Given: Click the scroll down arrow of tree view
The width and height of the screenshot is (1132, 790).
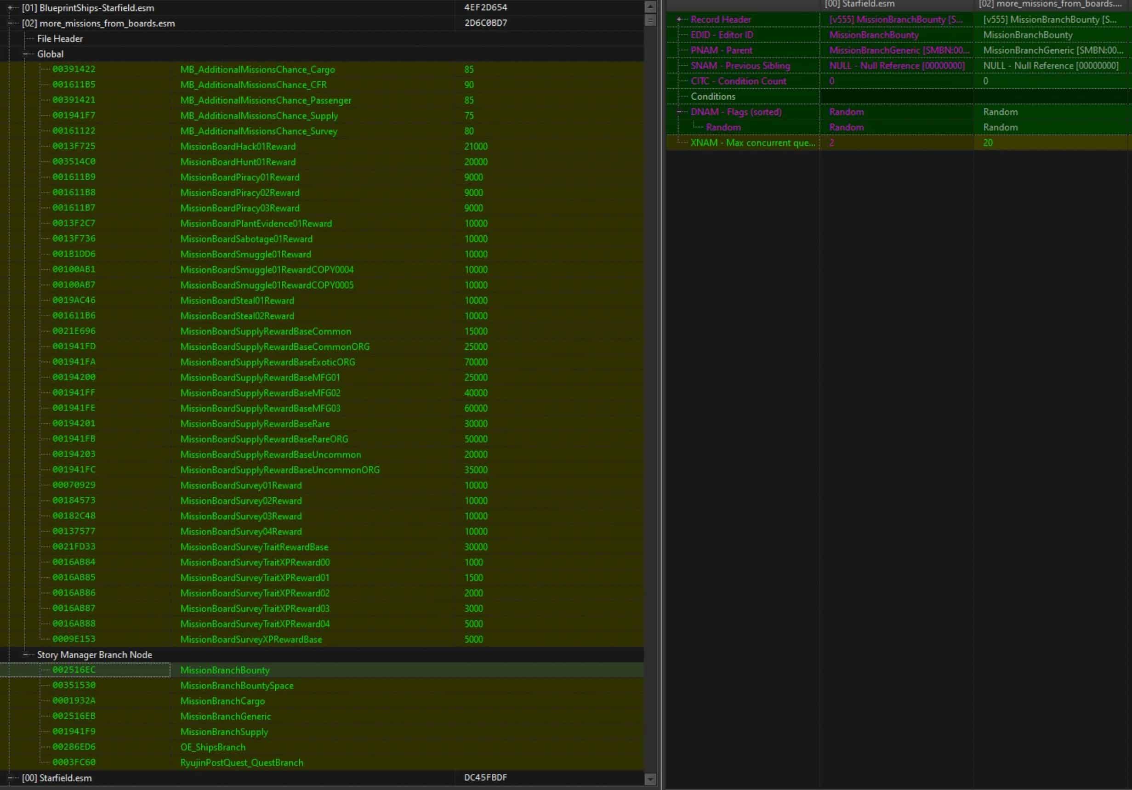Looking at the screenshot, I should (650, 779).
